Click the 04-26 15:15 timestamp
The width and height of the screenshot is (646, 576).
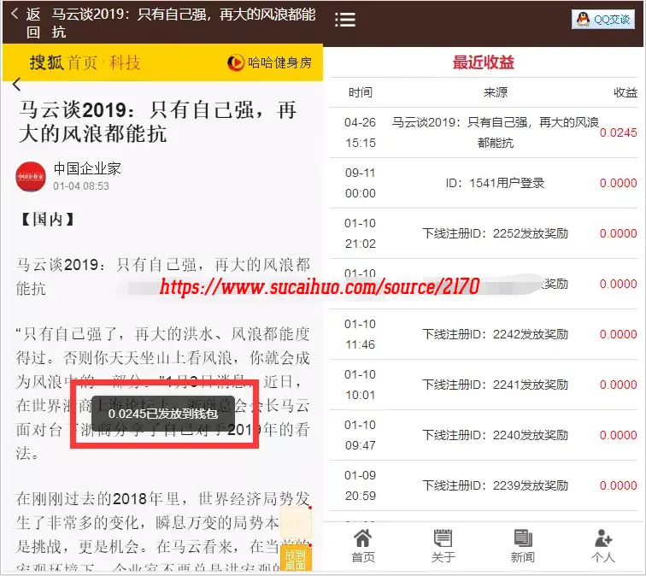click(360, 132)
